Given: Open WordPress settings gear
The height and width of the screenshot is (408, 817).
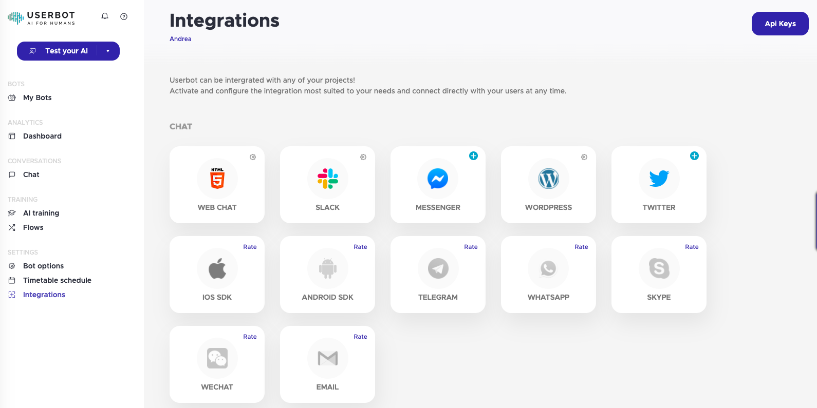Looking at the screenshot, I should (584, 157).
